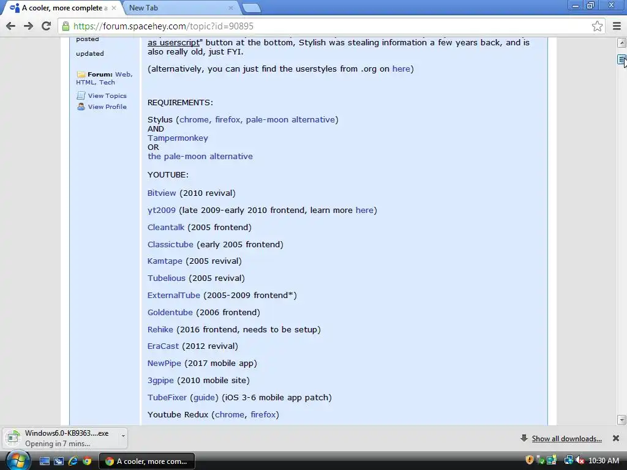This screenshot has width=627, height=470.
Task: Open the Web, HTML, Tech forum link
Action: pos(104,78)
